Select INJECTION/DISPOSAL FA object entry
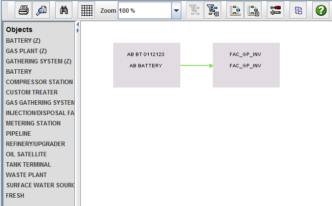The image size is (332, 206). (x=40, y=113)
